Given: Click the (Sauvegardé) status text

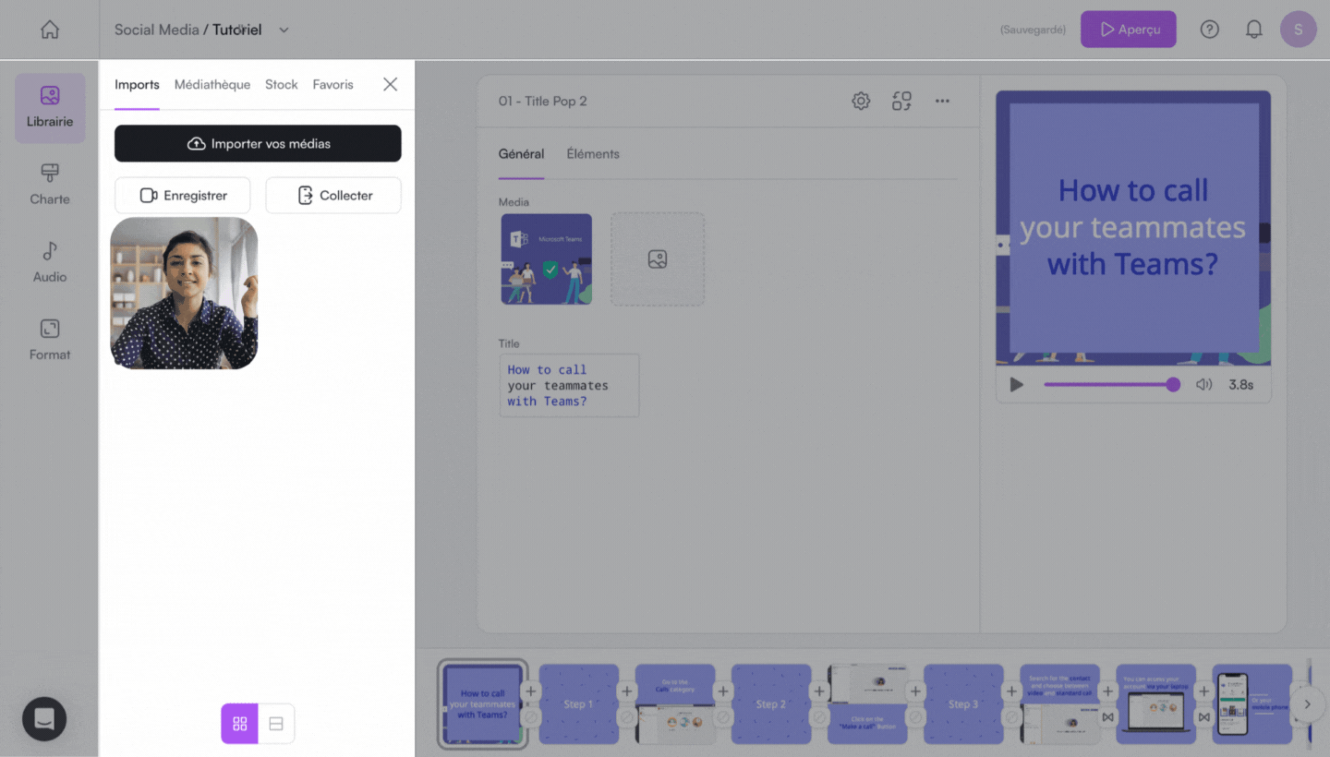Looking at the screenshot, I should [x=1033, y=30].
